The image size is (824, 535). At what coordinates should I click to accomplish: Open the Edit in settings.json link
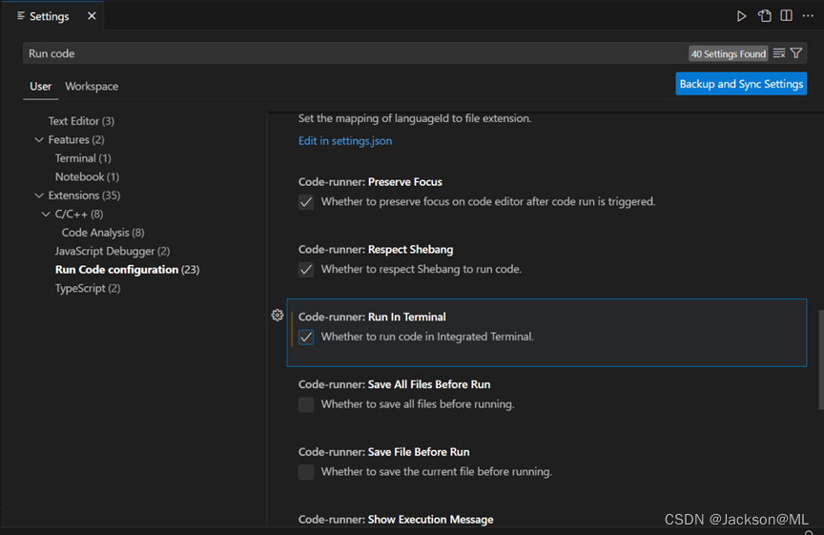(345, 141)
